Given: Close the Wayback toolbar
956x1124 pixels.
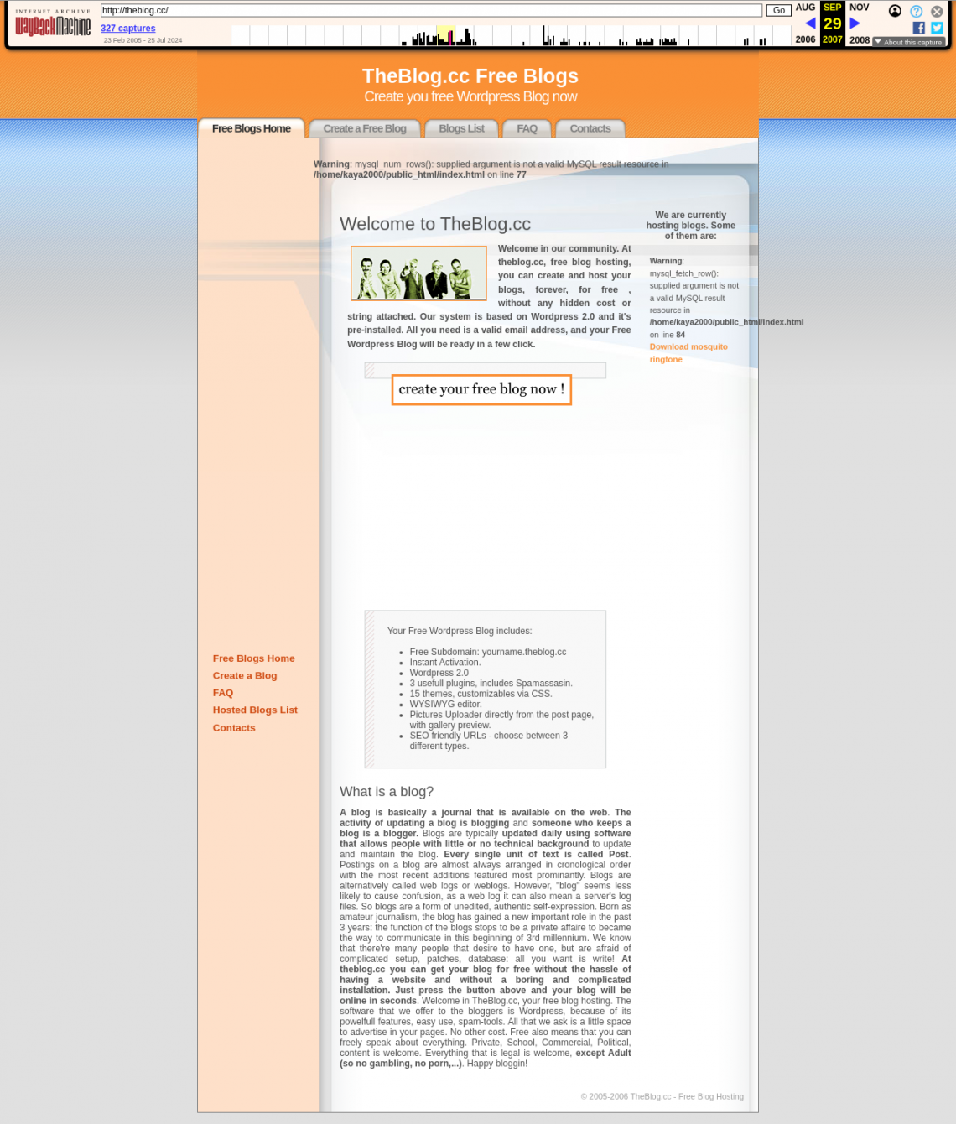Looking at the screenshot, I should (x=937, y=11).
